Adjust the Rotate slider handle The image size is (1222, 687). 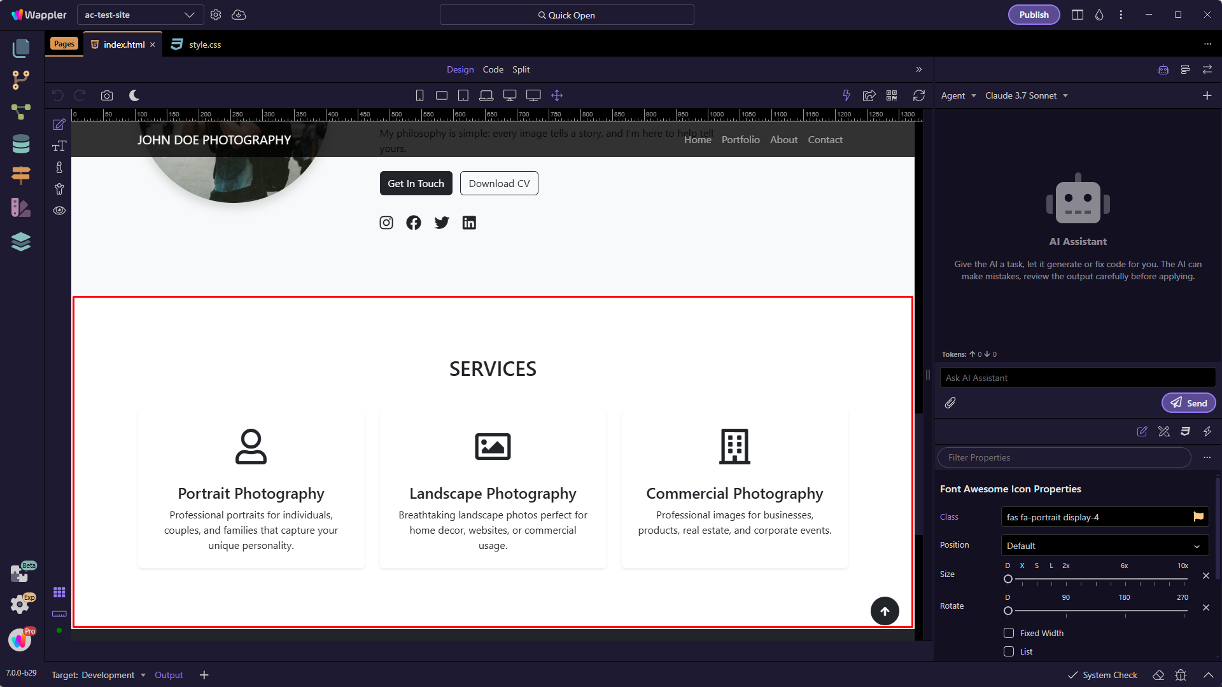point(1008,611)
